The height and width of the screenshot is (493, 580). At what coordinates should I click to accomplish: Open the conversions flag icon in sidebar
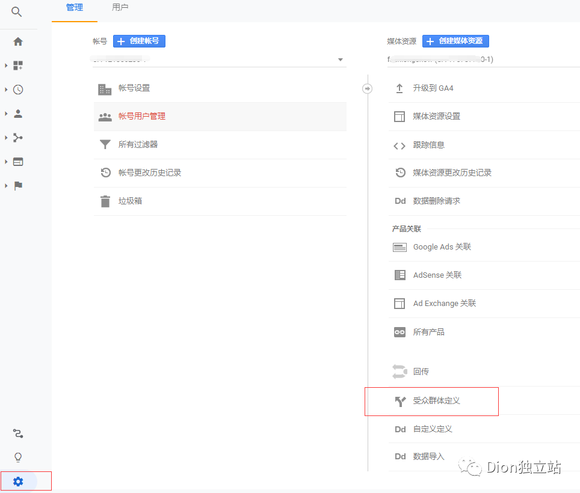[x=18, y=186]
